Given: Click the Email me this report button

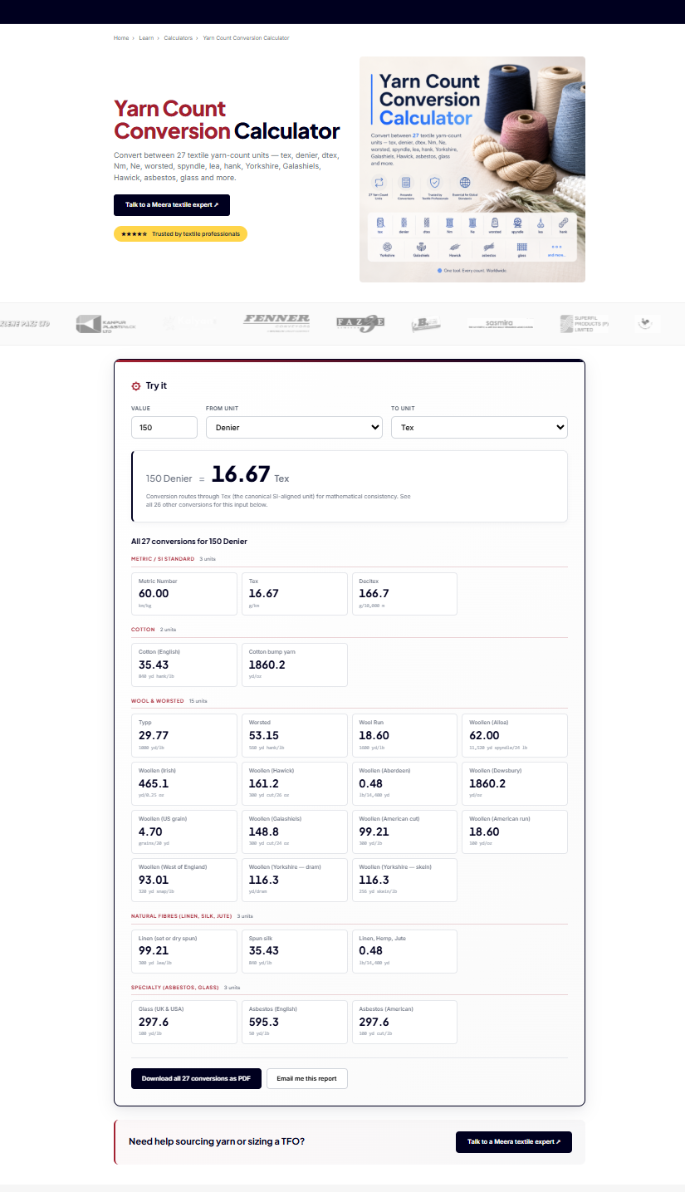Looking at the screenshot, I should click(307, 1078).
